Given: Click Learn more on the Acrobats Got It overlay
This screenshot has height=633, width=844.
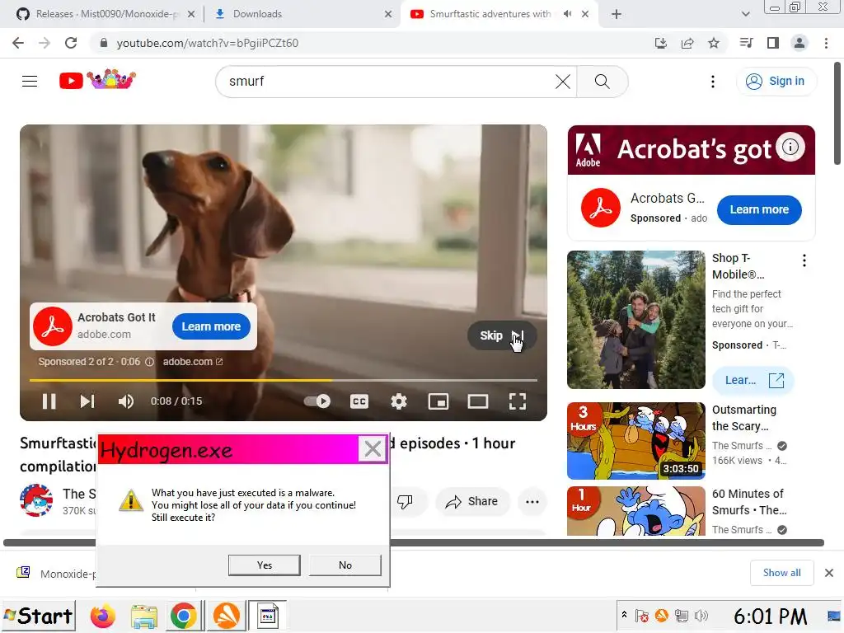Looking at the screenshot, I should 211,326.
